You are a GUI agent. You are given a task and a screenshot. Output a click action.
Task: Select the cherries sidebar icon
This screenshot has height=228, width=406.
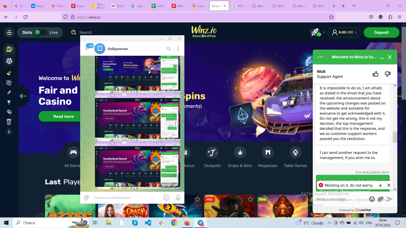point(9,73)
